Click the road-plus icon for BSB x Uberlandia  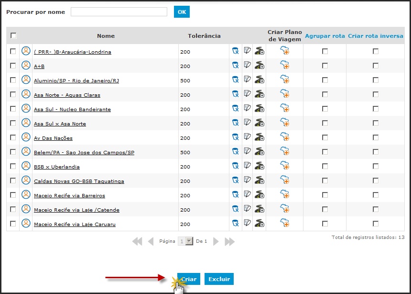(259, 166)
